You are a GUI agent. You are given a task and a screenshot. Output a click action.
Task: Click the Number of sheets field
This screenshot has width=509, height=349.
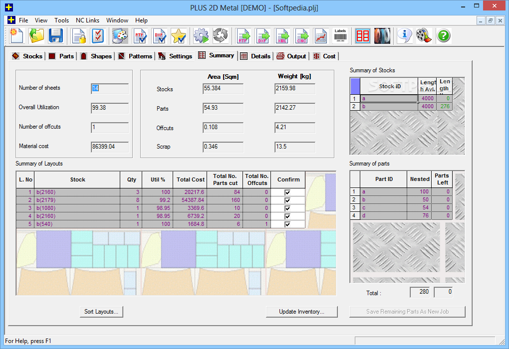110,89
